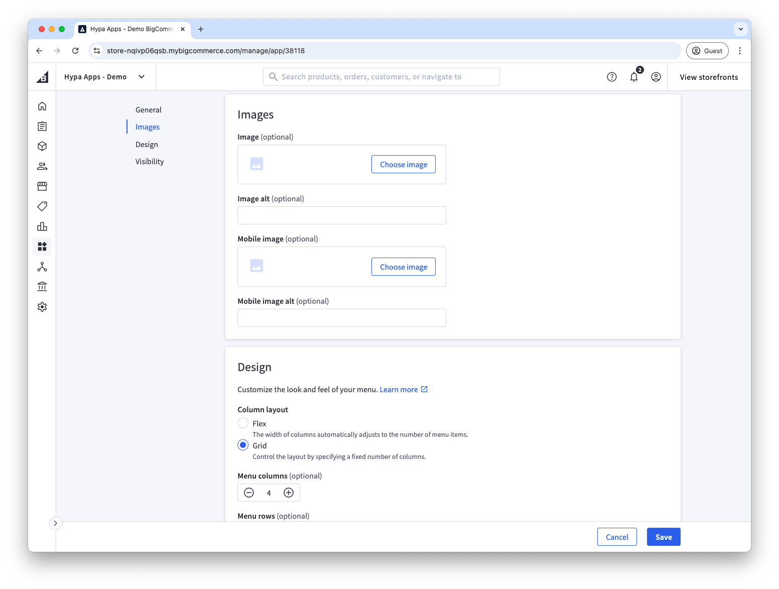Increase Menu columns with plus icon

coord(289,493)
